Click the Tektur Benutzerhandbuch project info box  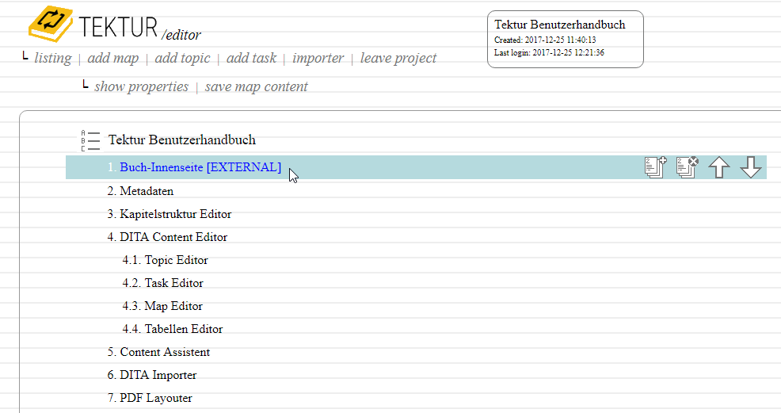click(x=565, y=39)
